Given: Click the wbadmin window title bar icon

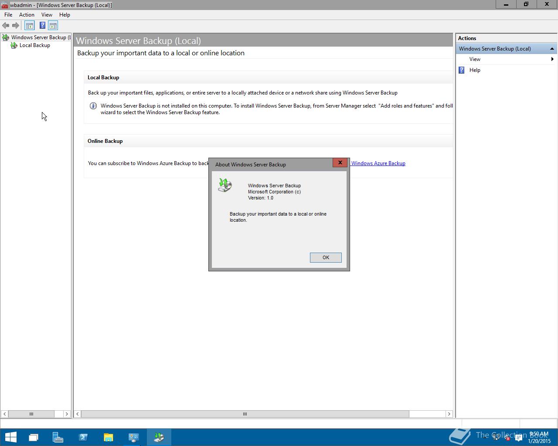Looking at the screenshot, I should [x=4, y=5].
